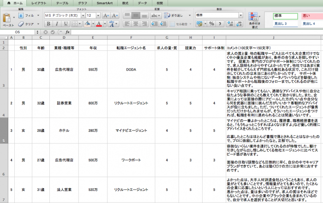Select the cell containing DODA

(x=131, y=70)
